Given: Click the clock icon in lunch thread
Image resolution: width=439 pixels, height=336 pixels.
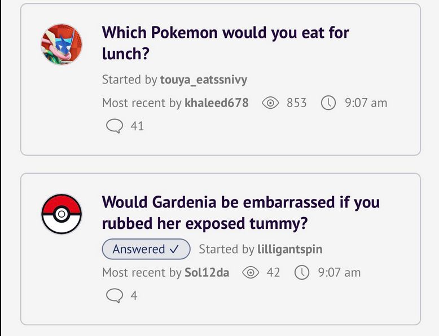Looking at the screenshot, I should tap(328, 103).
